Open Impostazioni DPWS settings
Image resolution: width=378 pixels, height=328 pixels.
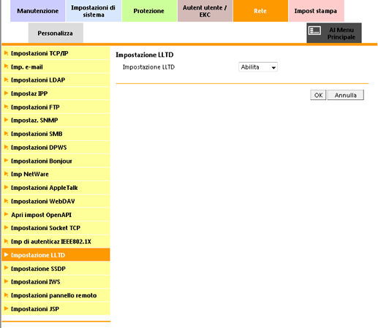56,148
